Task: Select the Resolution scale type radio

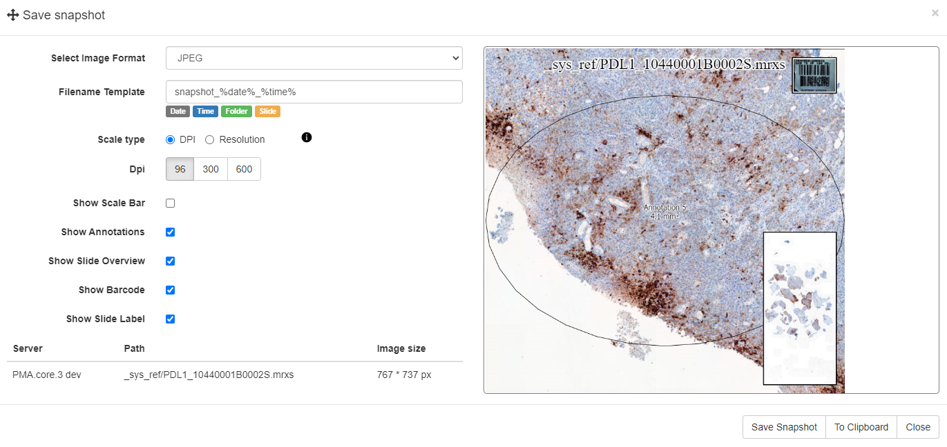Action: point(210,139)
